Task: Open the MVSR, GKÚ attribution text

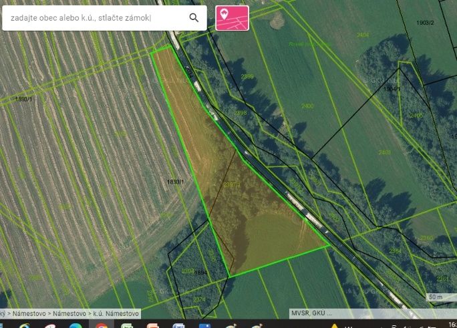Action: pyautogui.click(x=311, y=313)
